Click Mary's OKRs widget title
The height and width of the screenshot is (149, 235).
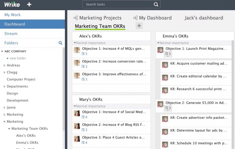click(x=91, y=100)
